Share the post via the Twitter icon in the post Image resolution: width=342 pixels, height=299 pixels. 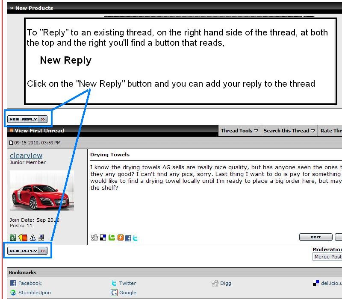(135, 238)
